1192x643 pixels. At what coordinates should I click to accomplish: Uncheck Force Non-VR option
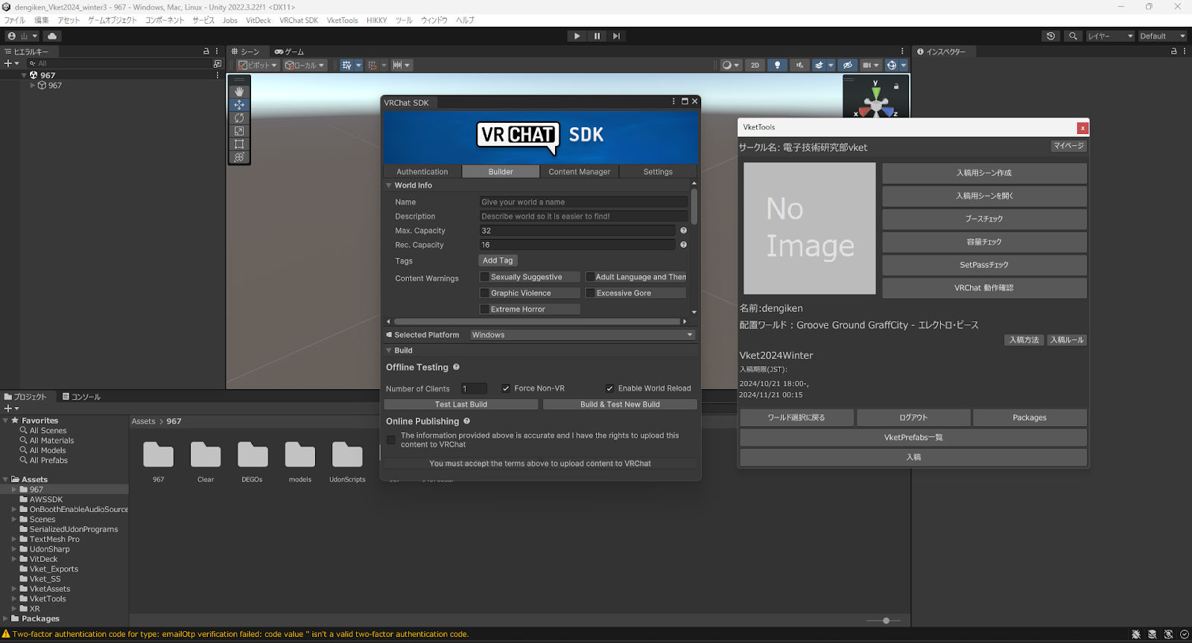point(506,388)
